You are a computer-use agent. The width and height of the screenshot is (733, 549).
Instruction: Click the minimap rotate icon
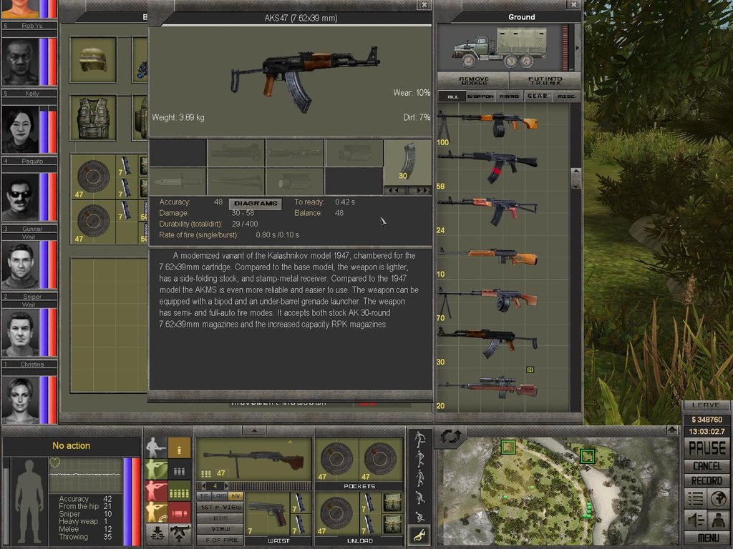[x=450, y=437]
